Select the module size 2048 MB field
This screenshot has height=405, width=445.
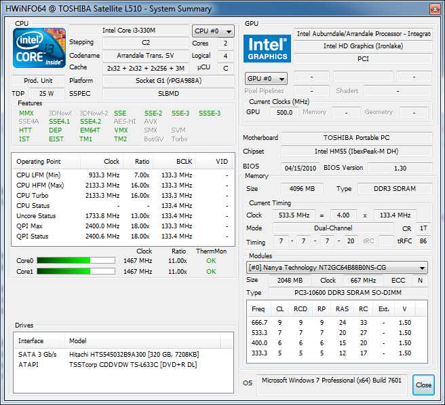(290, 281)
